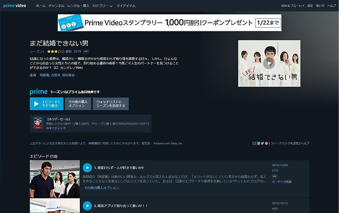Open actor 阿部寛 link
Image resolution: width=339 pixels, height=213 pixels.
point(45,75)
